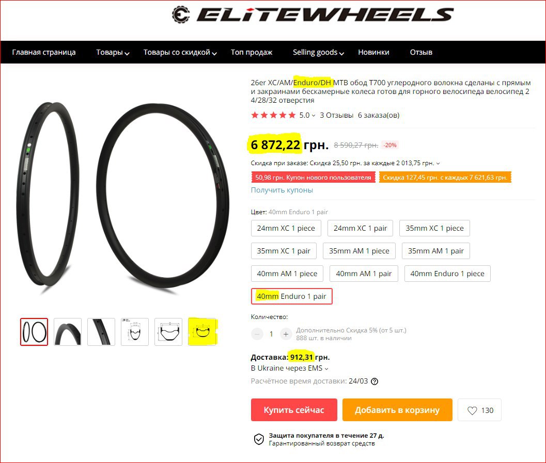Click the buyer protection shield icon

point(259,439)
